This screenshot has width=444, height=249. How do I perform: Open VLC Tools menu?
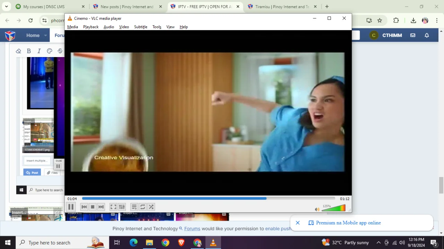pos(157,27)
